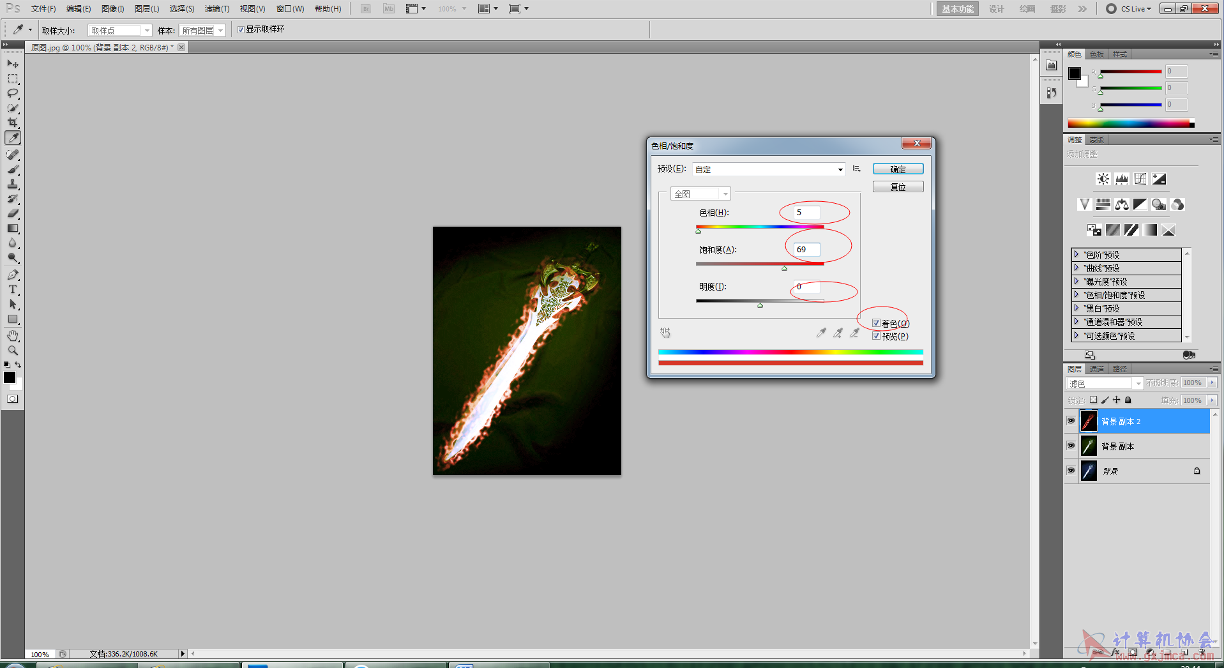This screenshot has width=1224, height=668.
Task: Select the Path Selection tool
Action: (x=13, y=304)
